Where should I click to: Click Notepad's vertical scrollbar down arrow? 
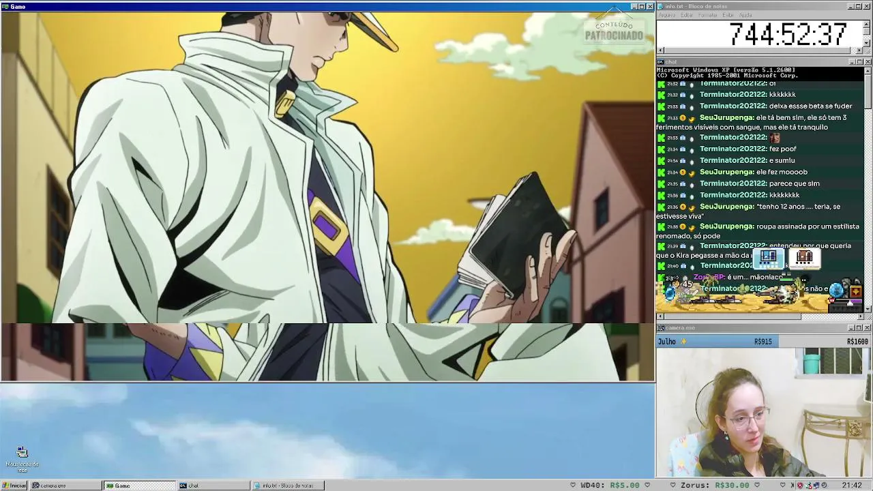pyautogui.click(x=867, y=43)
